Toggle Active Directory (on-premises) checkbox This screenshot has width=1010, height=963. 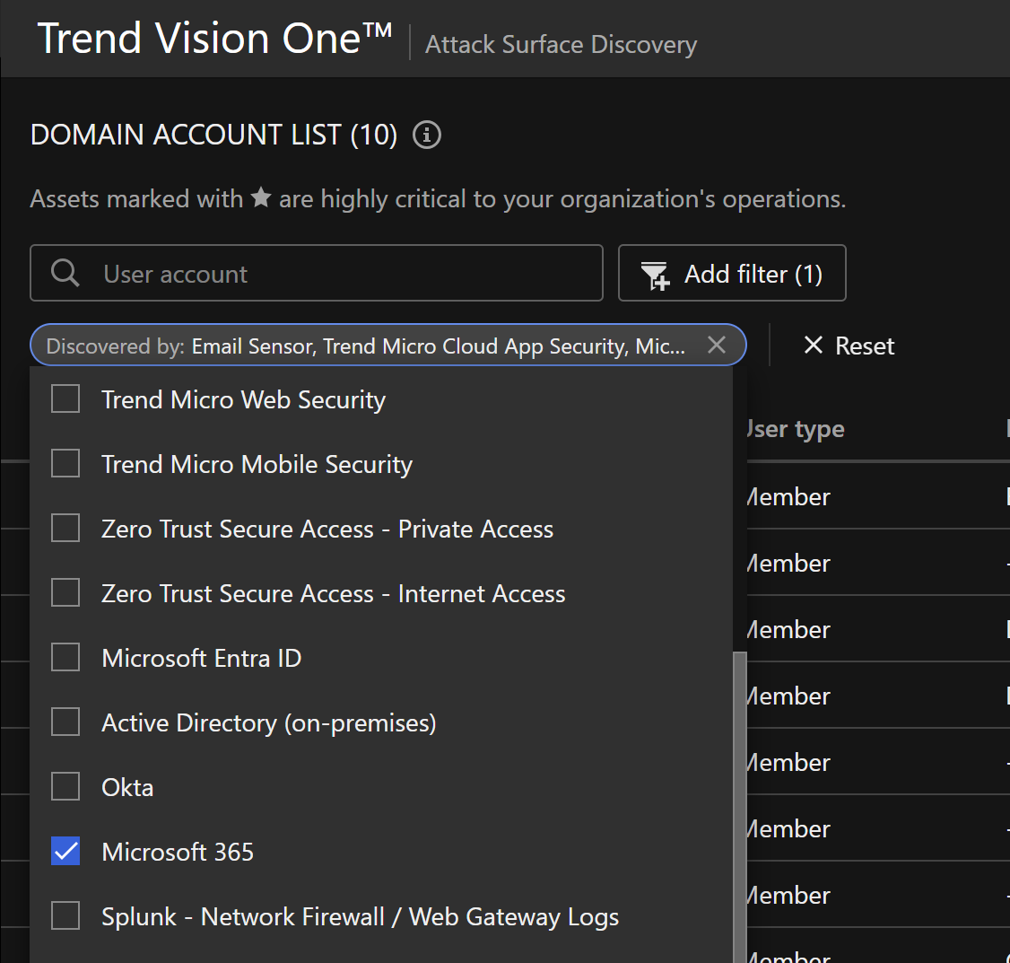coord(65,722)
